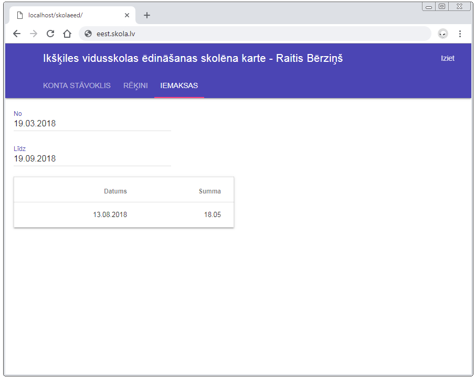Maximize the browser window

pos(442,7)
